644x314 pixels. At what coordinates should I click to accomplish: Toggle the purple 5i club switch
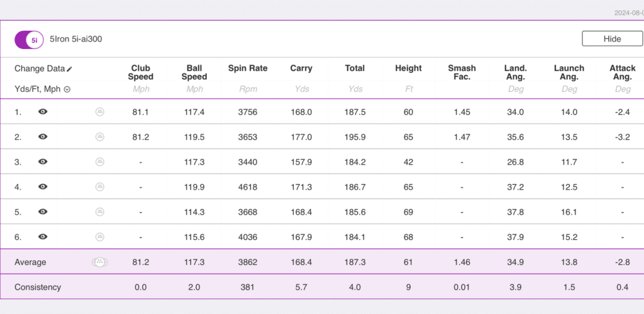[x=30, y=40]
